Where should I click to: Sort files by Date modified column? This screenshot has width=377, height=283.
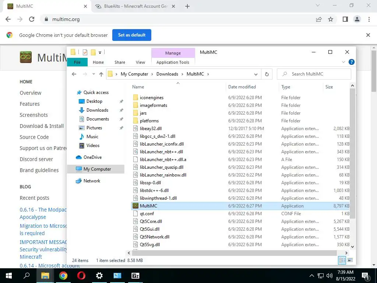point(242,87)
